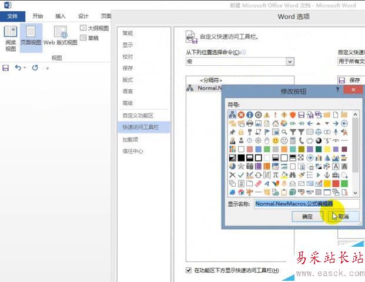The height and width of the screenshot is (282, 365).
Task: Select the magnifying glass symbol
Action: (x=284, y=132)
